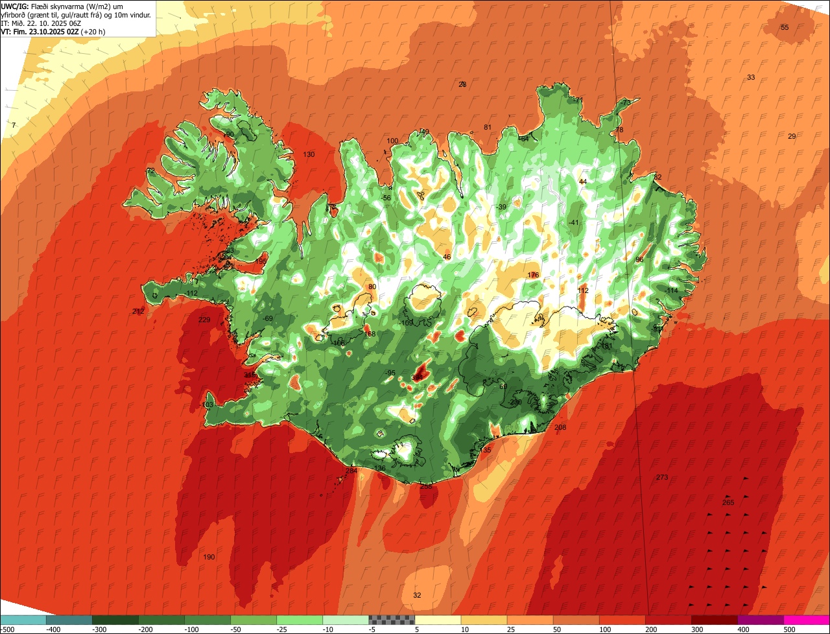Click the '130' value off the Westfjords coast

(309, 154)
